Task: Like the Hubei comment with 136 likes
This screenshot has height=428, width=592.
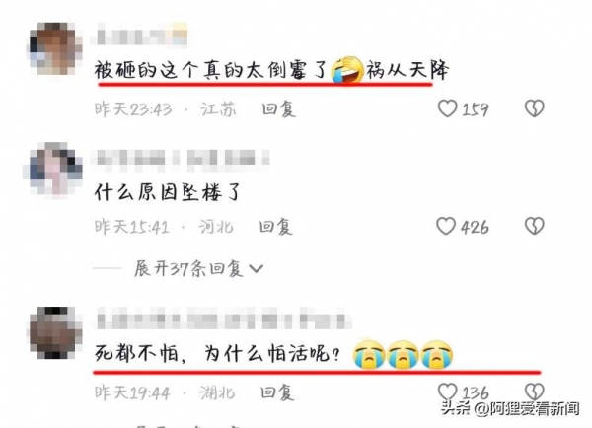Action: (447, 392)
